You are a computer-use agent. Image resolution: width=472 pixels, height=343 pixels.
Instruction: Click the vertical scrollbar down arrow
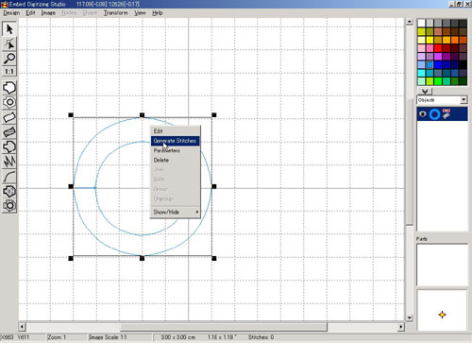409,317
